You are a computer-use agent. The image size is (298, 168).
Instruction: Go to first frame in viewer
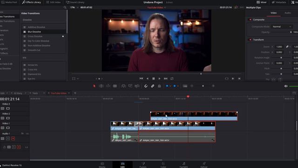[141, 78]
